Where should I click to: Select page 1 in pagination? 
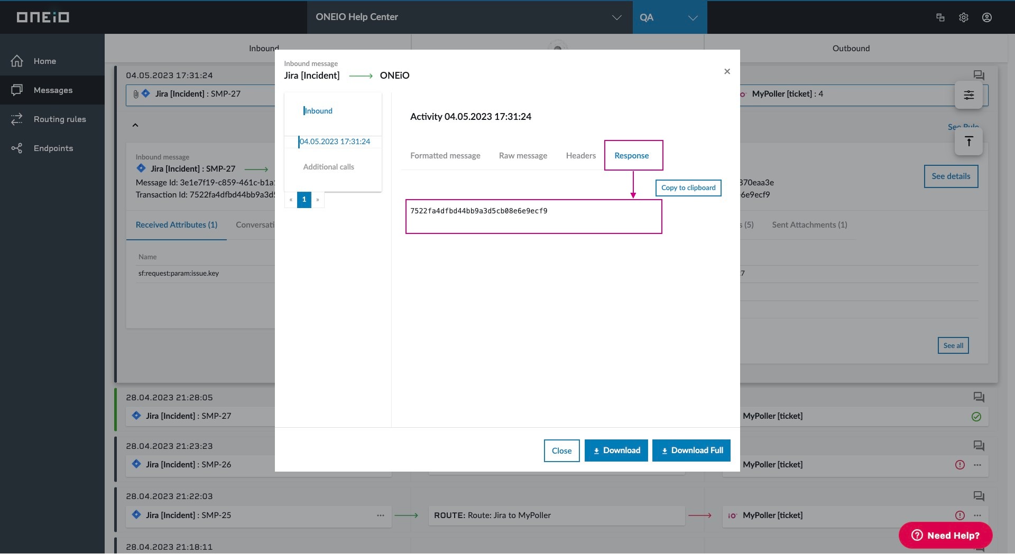point(304,200)
